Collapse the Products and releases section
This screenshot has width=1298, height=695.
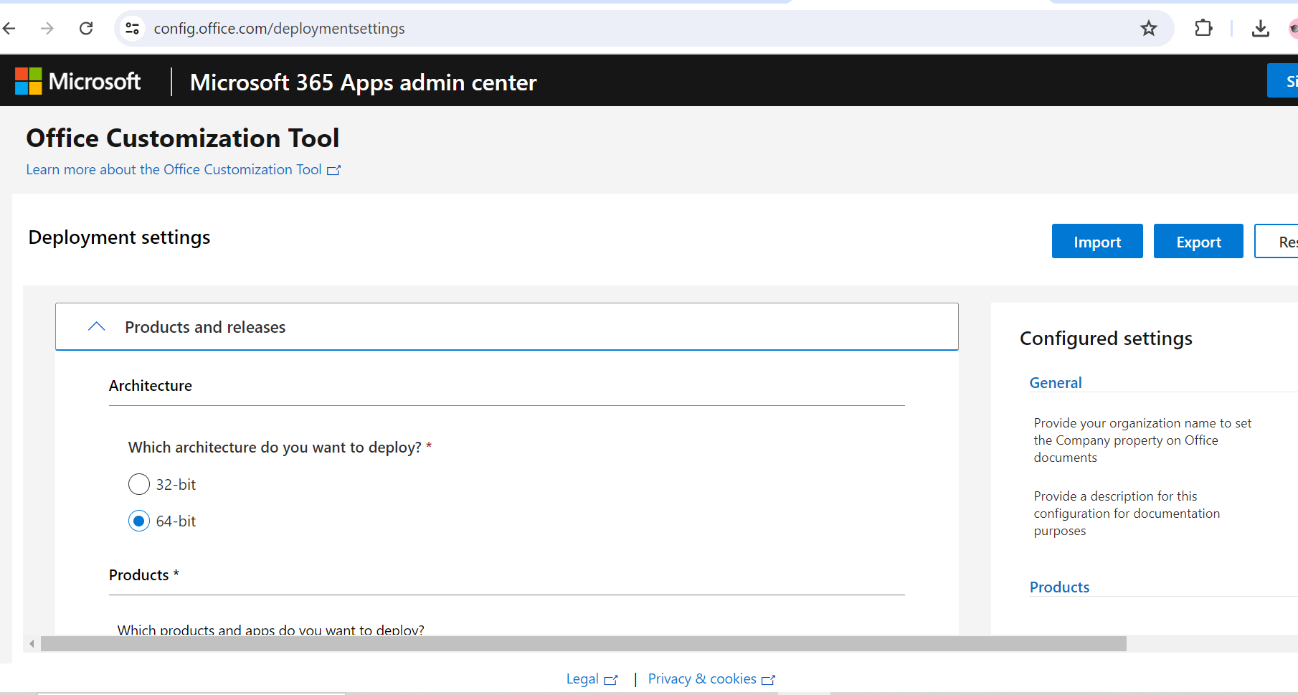(205, 327)
